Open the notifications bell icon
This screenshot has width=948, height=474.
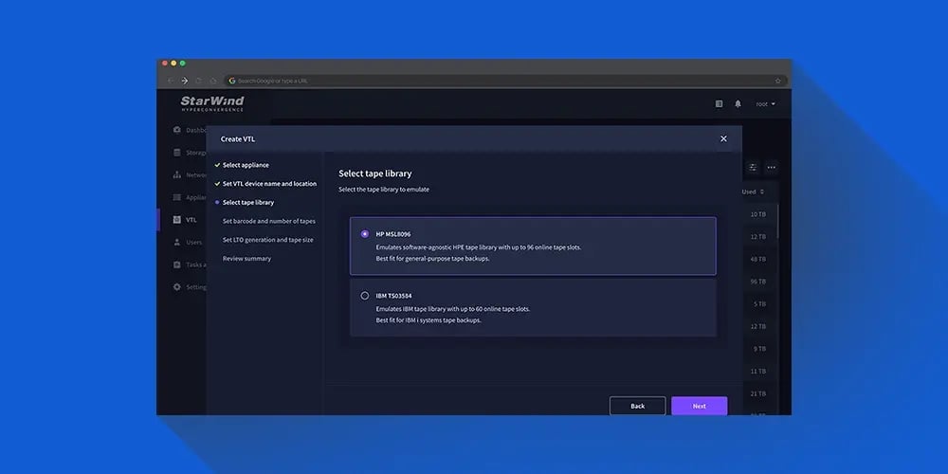click(738, 104)
